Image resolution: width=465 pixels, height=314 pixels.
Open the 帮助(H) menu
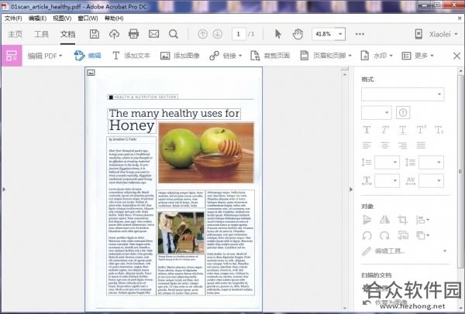pos(114,19)
